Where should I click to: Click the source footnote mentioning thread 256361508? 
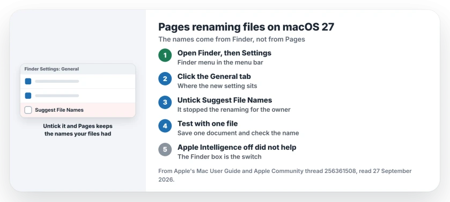click(x=285, y=175)
